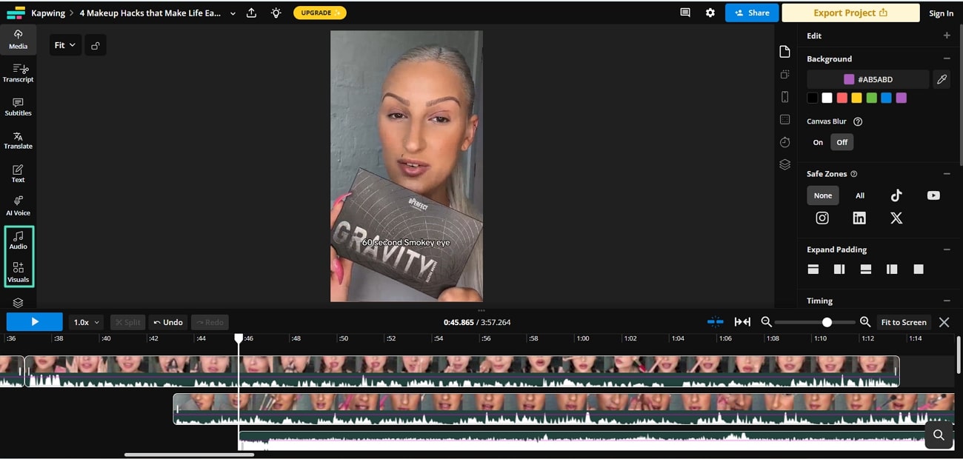
Task: Click Fit to Screen on the timeline
Action: click(x=904, y=322)
